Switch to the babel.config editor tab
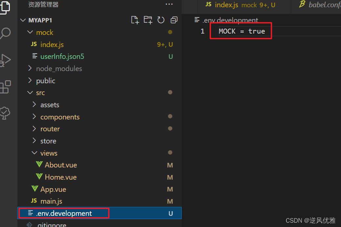The height and width of the screenshot is (227, 341). pos(320,5)
